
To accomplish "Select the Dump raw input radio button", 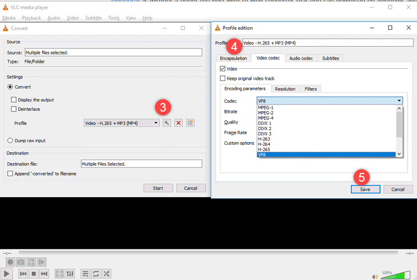I will 10,141.
